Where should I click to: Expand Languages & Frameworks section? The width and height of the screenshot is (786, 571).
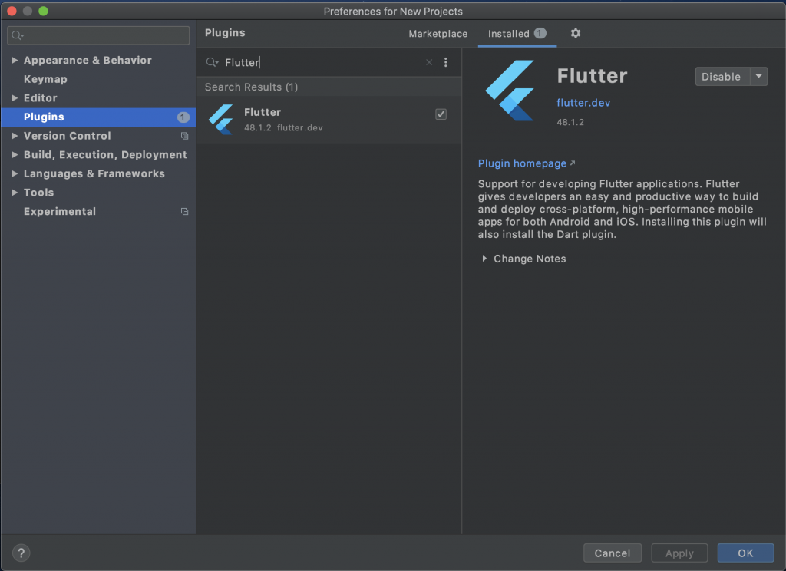click(x=15, y=173)
